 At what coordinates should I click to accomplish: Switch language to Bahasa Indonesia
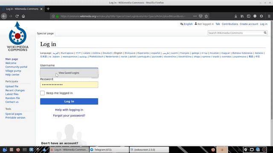[242, 53]
